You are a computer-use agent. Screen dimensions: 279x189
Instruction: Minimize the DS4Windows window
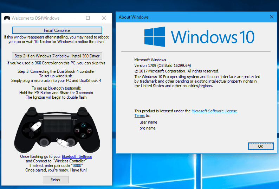[72, 18]
